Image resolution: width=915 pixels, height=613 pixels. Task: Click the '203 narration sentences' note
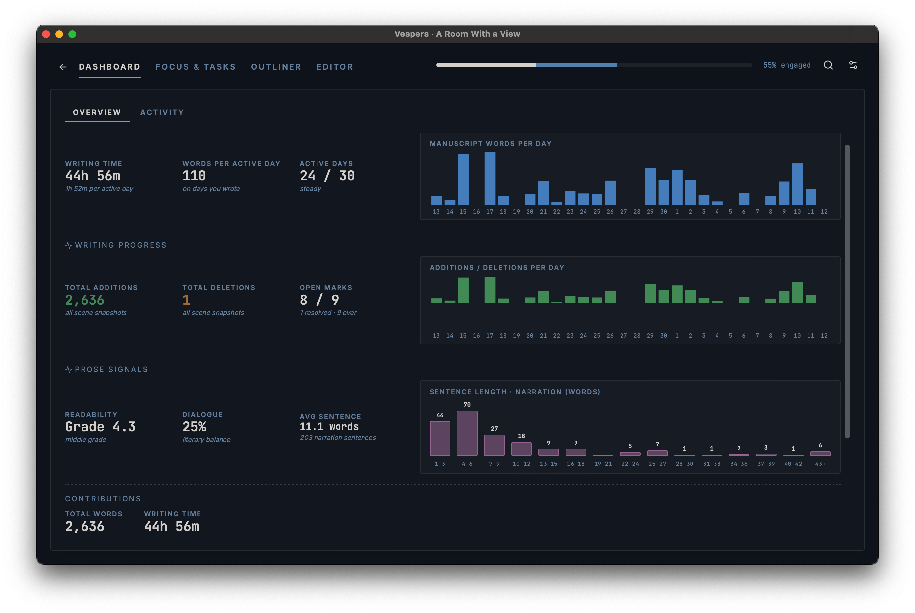coord(338,438)
